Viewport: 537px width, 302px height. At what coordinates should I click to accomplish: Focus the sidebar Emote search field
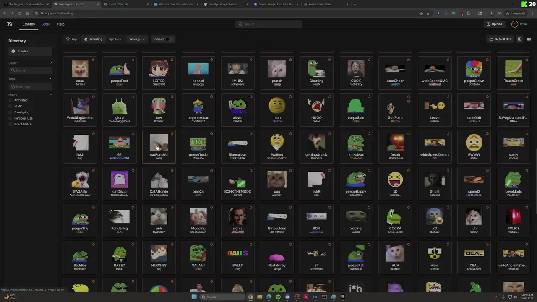[x=30, y=70]
